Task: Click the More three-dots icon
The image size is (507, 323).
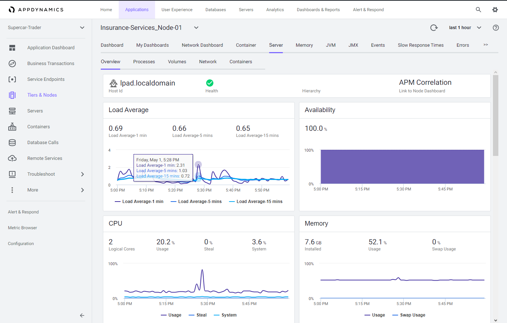Action: 12,190
